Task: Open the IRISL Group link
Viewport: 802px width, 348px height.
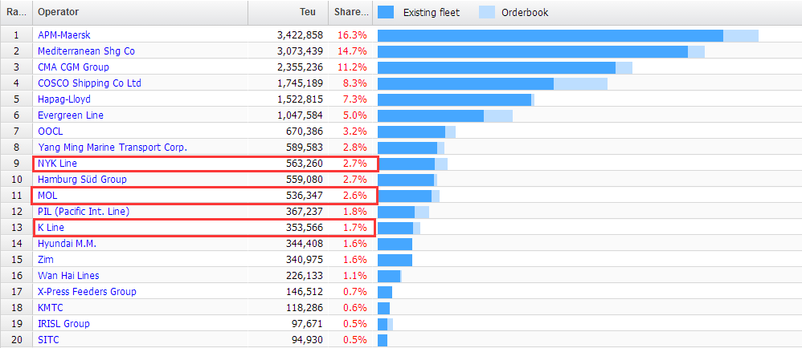Action: [63, 324]
